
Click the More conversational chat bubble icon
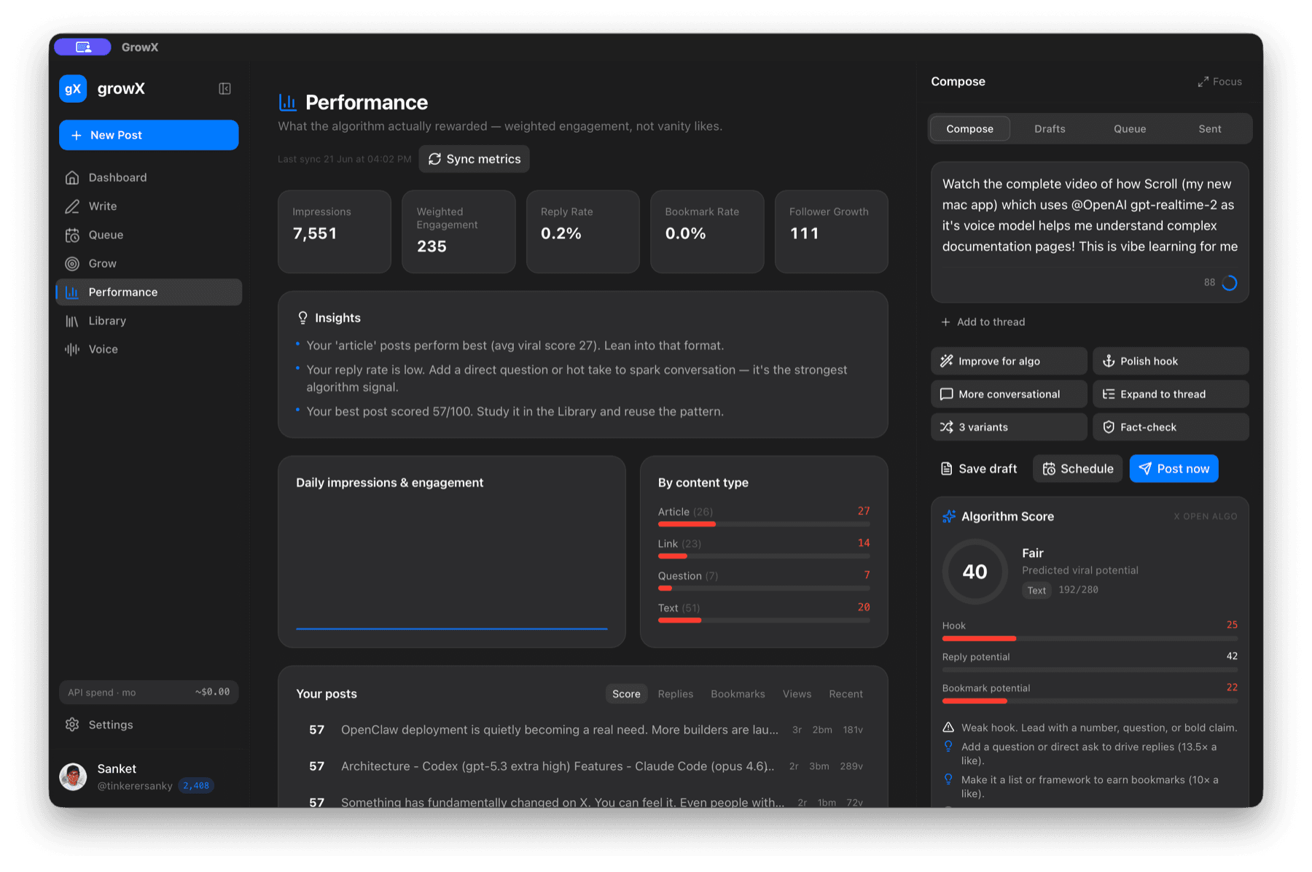click(x=947, y=394)
